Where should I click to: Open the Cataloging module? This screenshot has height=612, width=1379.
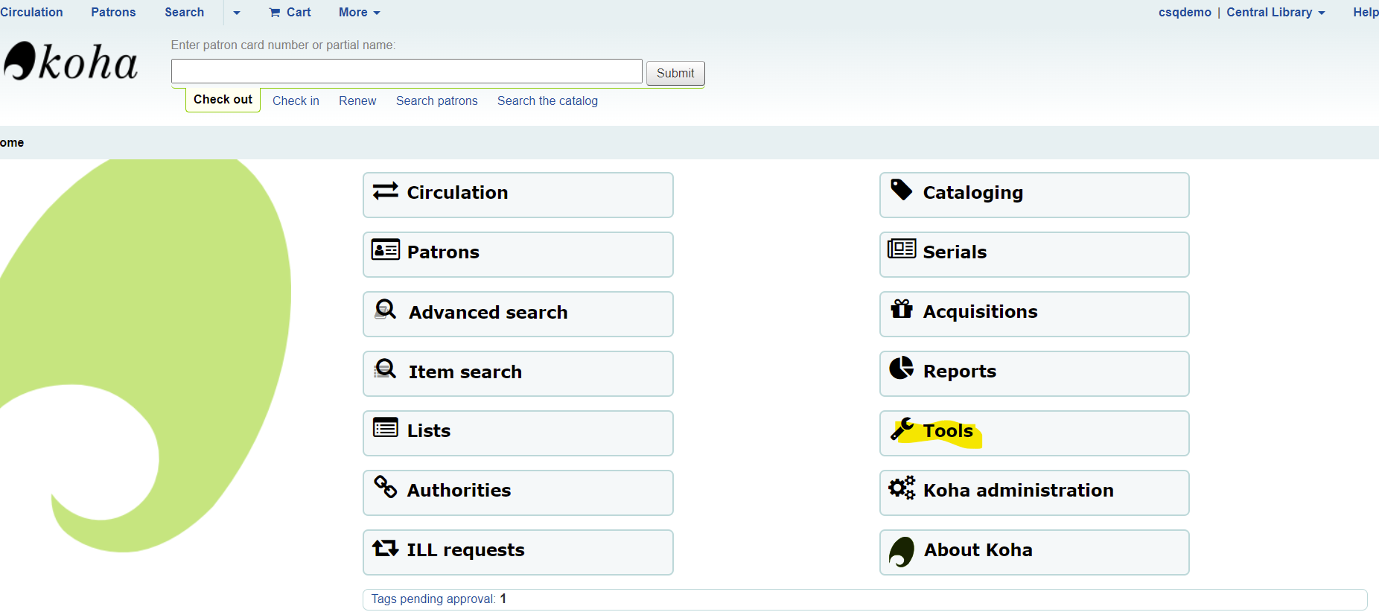click(1034, 195)
